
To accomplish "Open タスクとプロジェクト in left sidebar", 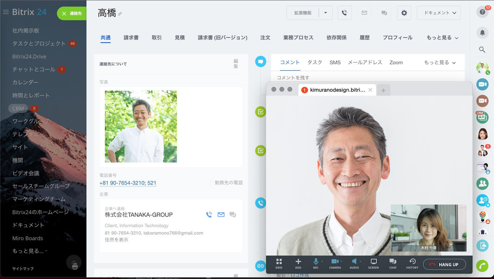I will 39,44.
